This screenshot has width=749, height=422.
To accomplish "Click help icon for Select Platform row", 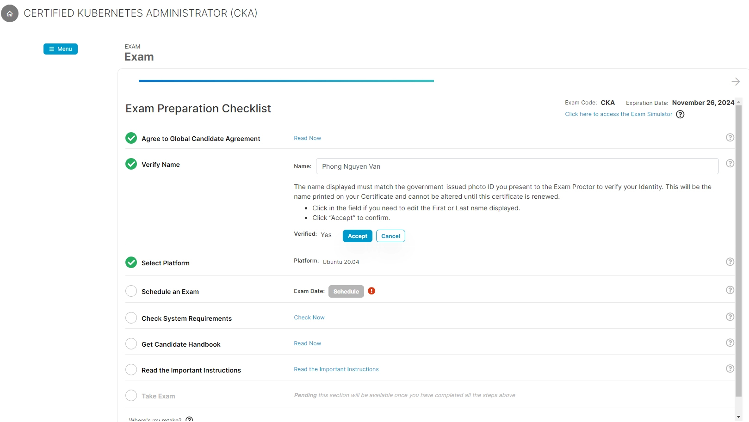I will 730,262.
